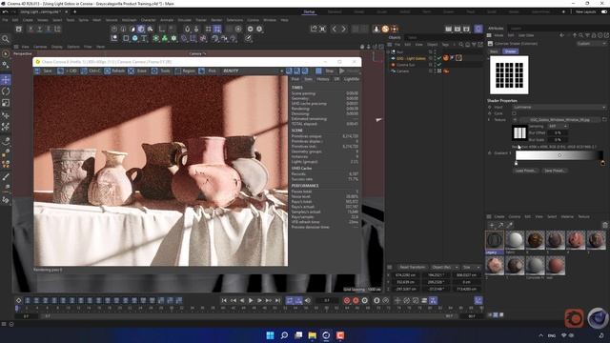The height and width of the screenshot is (343, 610).
Task: Click Reset Transform button
Action: pos(412,267)
